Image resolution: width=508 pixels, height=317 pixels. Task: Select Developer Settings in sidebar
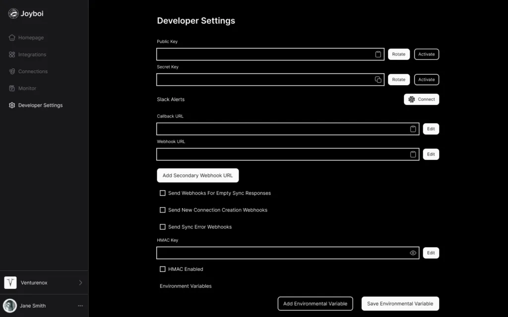point(41,105)
